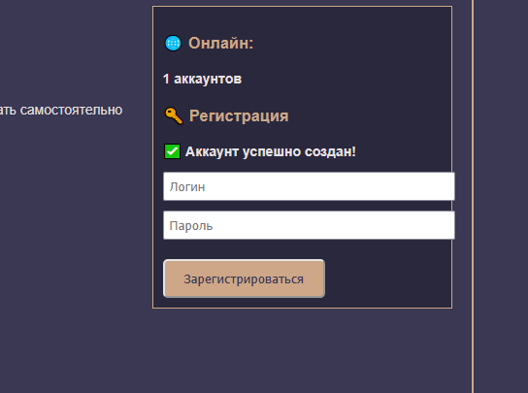This screenshot has width=528, height=393.
Task: Click the Аккаунт успешно создан! message
Action: [x=271, y=151]
